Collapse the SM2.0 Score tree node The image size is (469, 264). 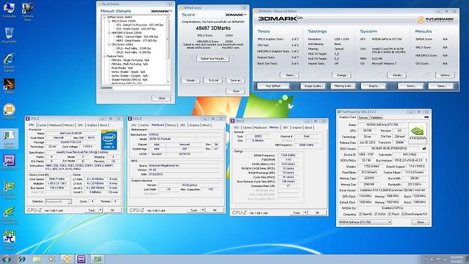tap(109, 22)
